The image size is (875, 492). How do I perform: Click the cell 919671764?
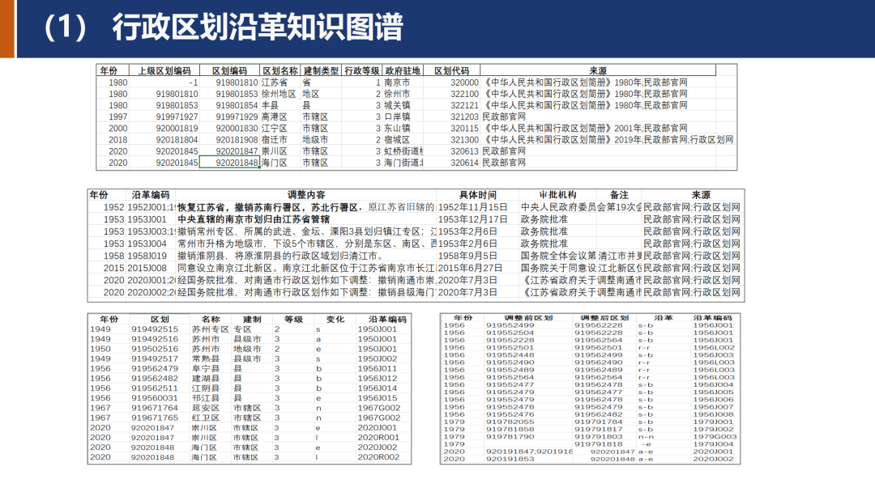[155, 408]
